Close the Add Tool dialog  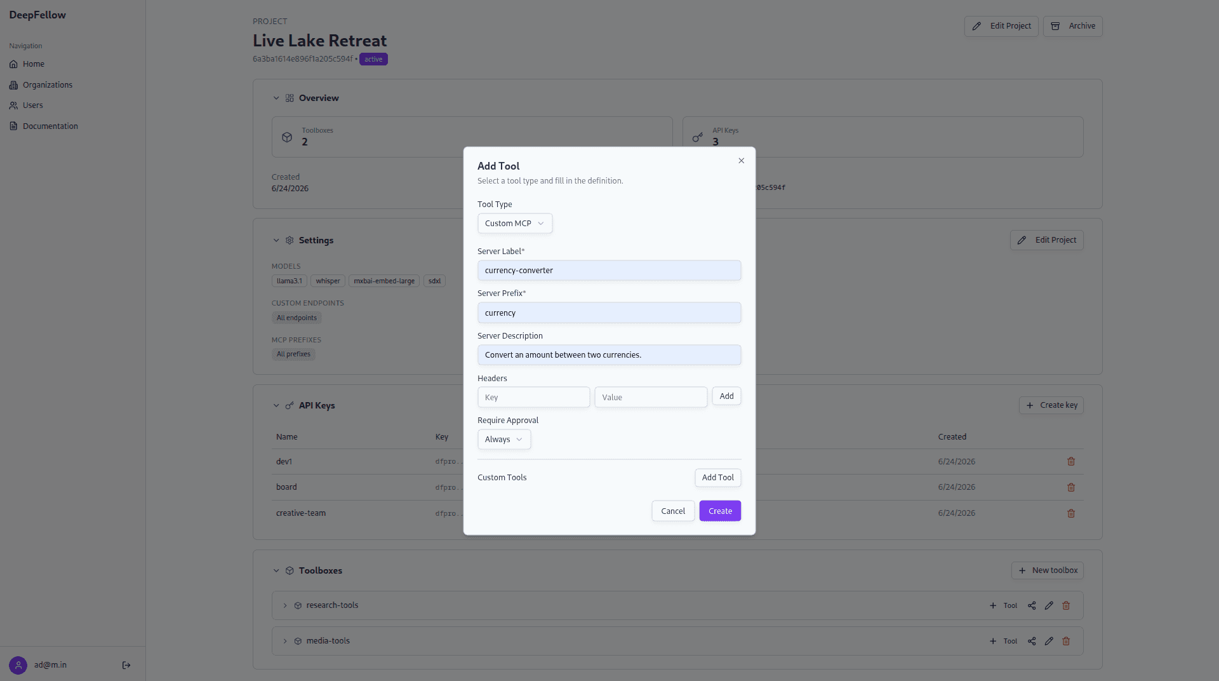click(741, 161)
